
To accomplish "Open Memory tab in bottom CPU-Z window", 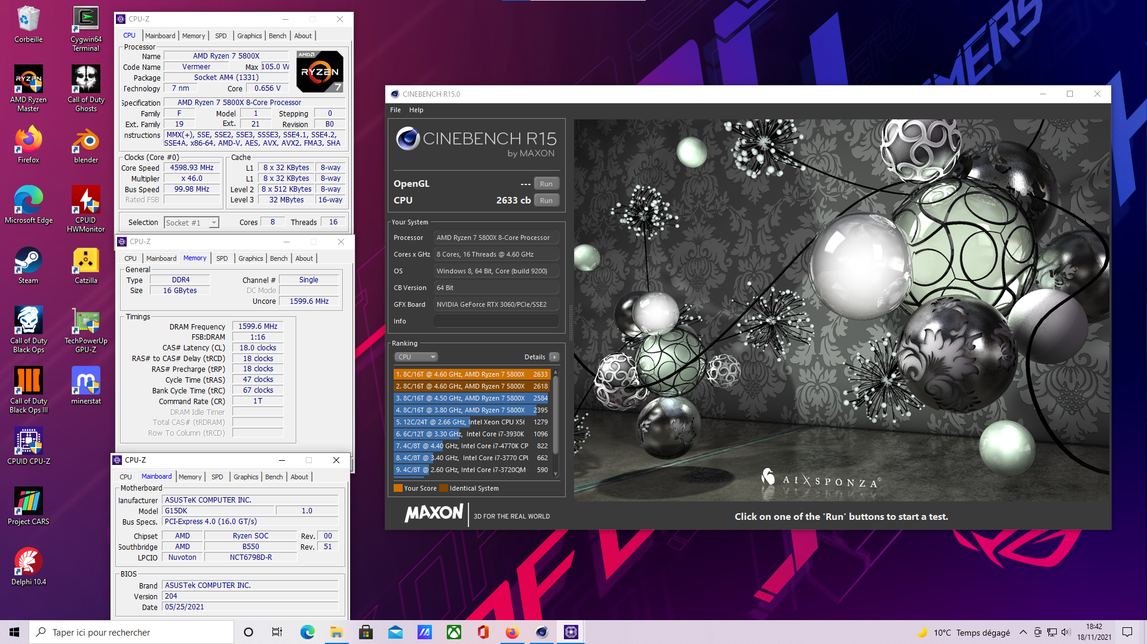I will [190, 477].
